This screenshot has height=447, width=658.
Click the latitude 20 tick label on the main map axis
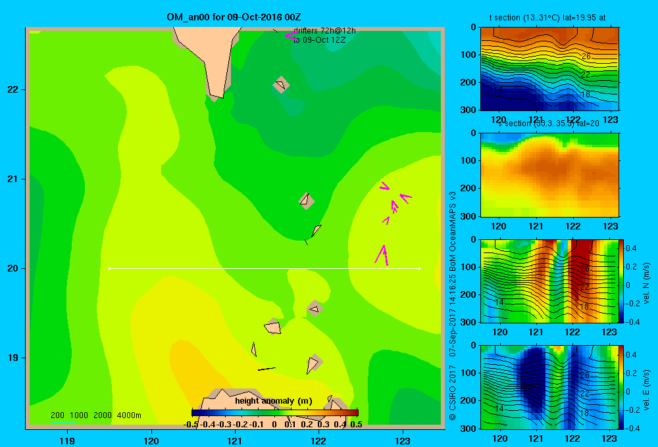(13, 268)
